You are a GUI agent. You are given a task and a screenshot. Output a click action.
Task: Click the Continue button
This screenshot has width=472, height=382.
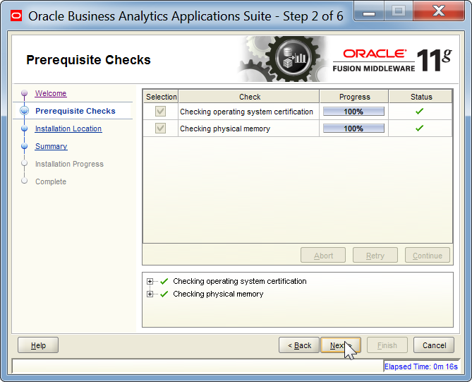click(x=428, y=256)
